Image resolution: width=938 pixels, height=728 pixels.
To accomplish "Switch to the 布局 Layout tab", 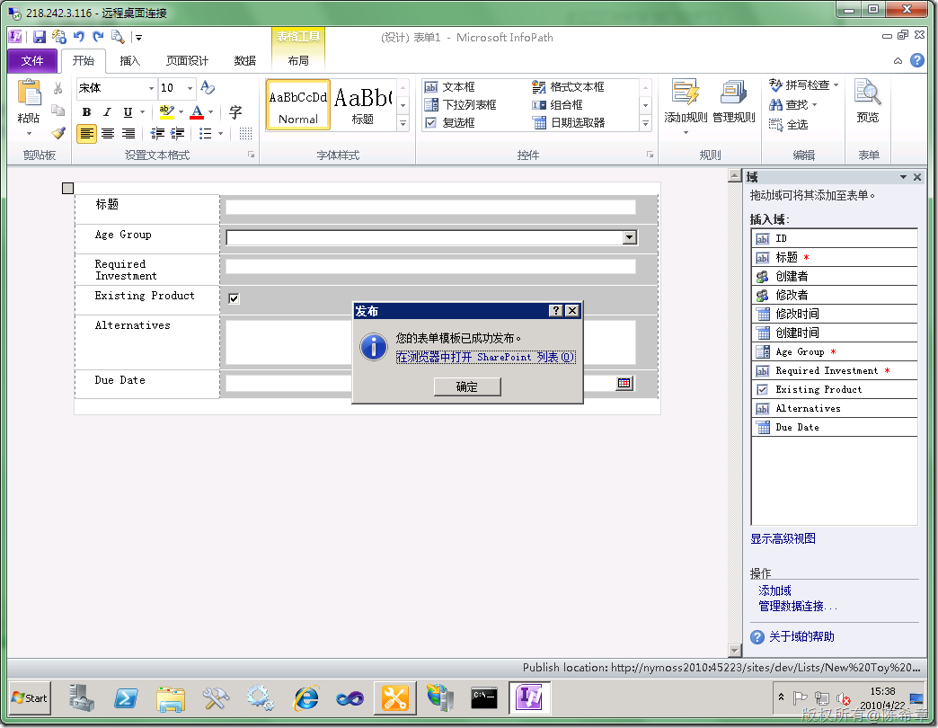I will point(298,61).
